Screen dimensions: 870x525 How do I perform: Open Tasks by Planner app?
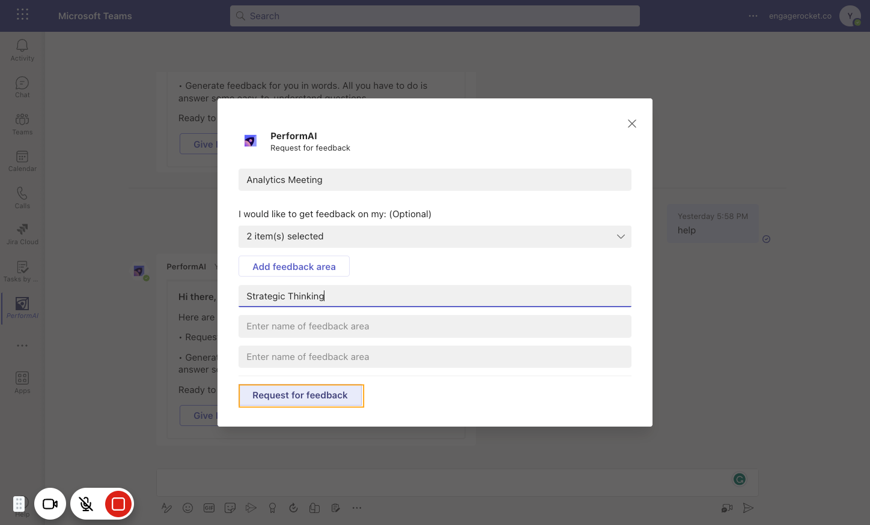22,272
